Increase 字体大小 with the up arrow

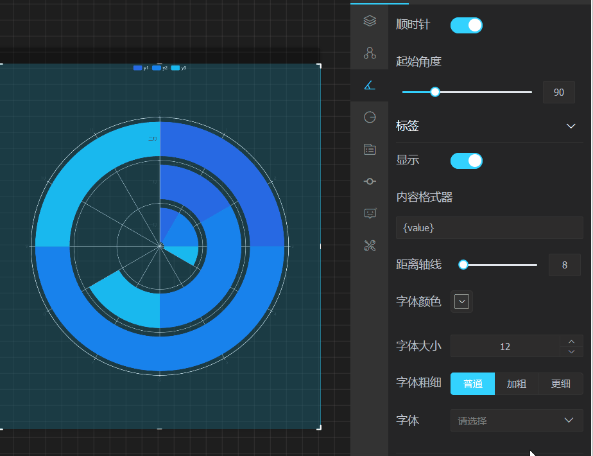pyautogui.click(x=571, y=341)
